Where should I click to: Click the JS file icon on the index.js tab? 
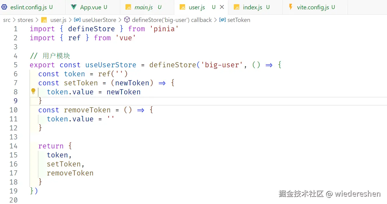tap(237, 8)
